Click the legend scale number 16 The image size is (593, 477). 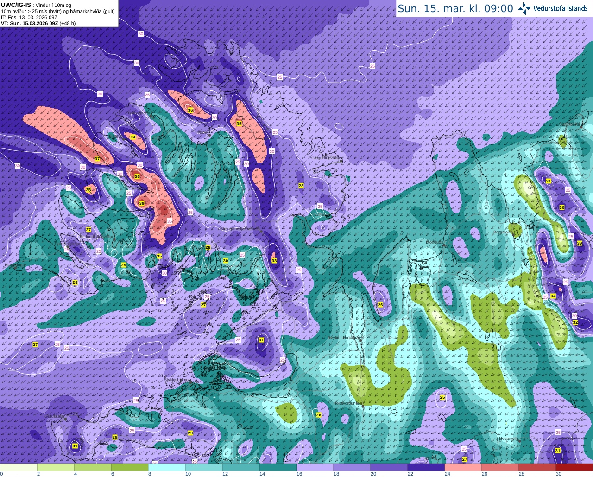299,474
